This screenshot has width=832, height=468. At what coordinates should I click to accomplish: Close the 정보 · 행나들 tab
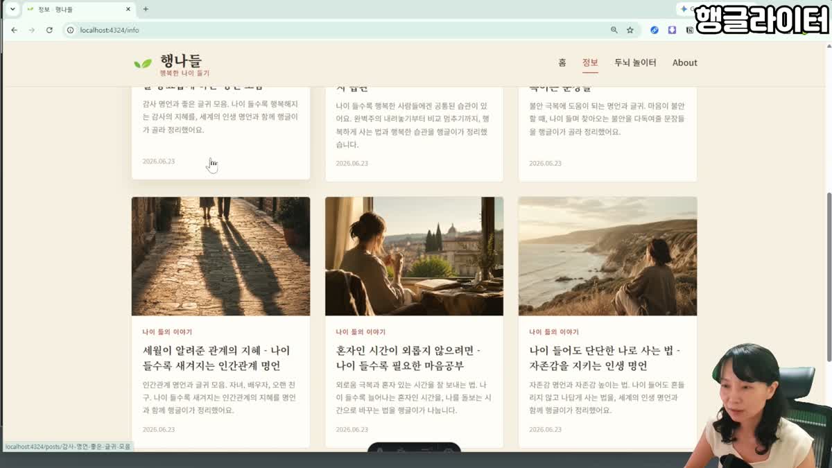pos(128,9)
